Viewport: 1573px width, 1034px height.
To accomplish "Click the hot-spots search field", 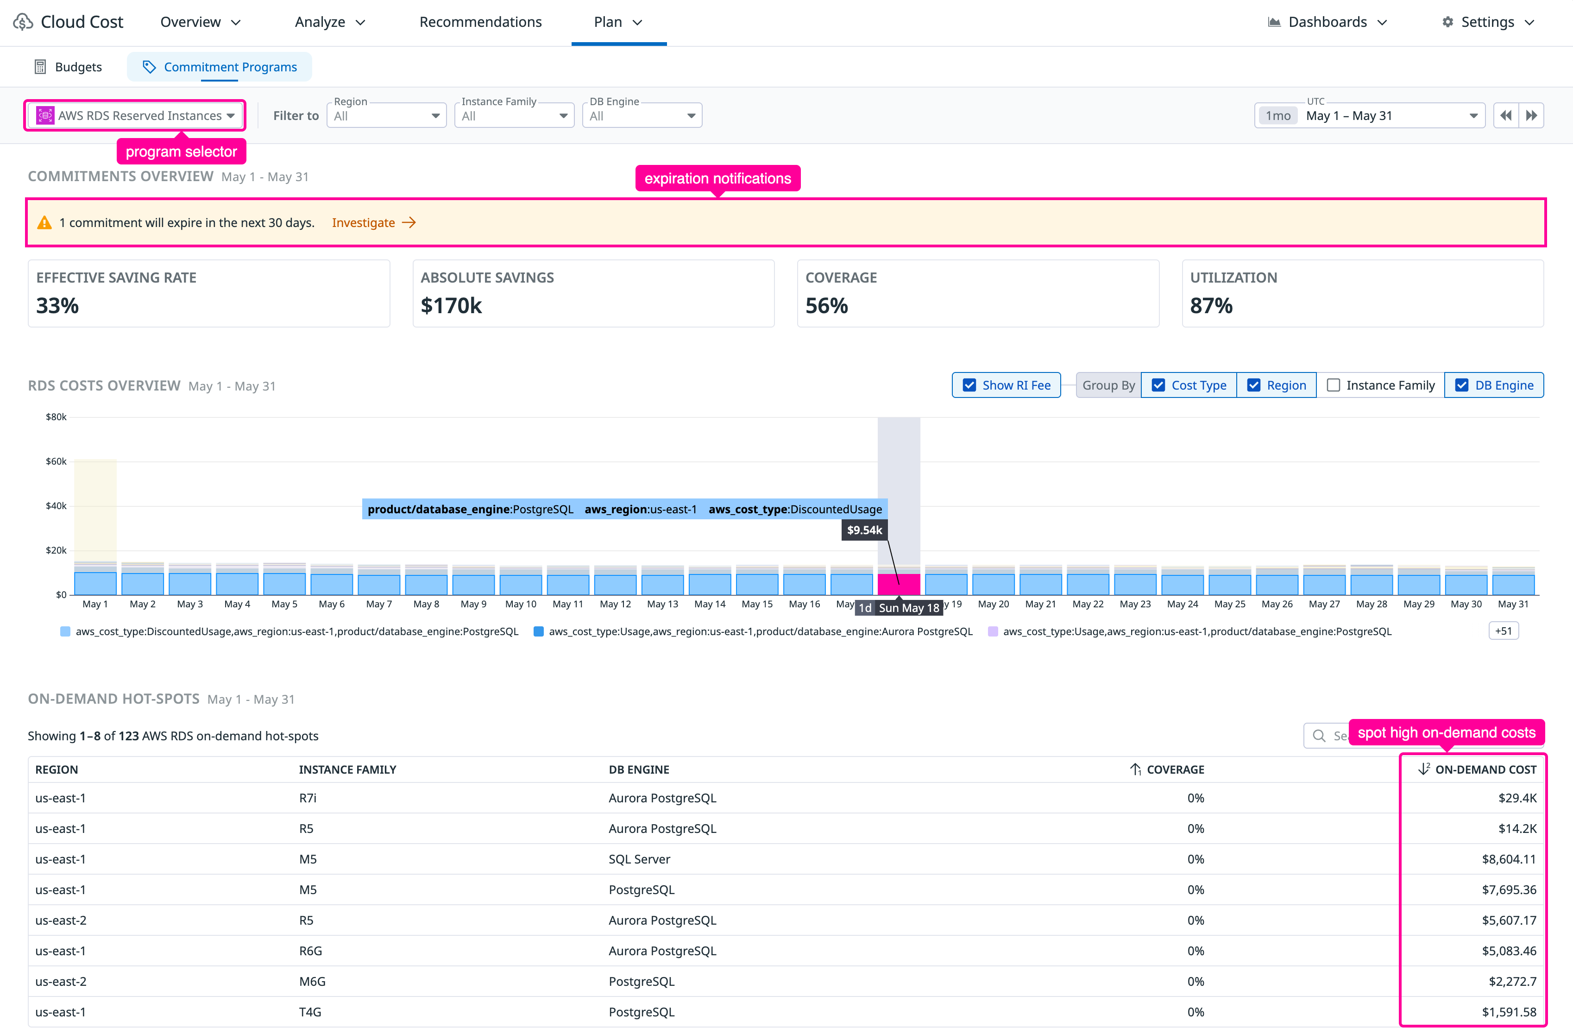I will (1424, 736).
